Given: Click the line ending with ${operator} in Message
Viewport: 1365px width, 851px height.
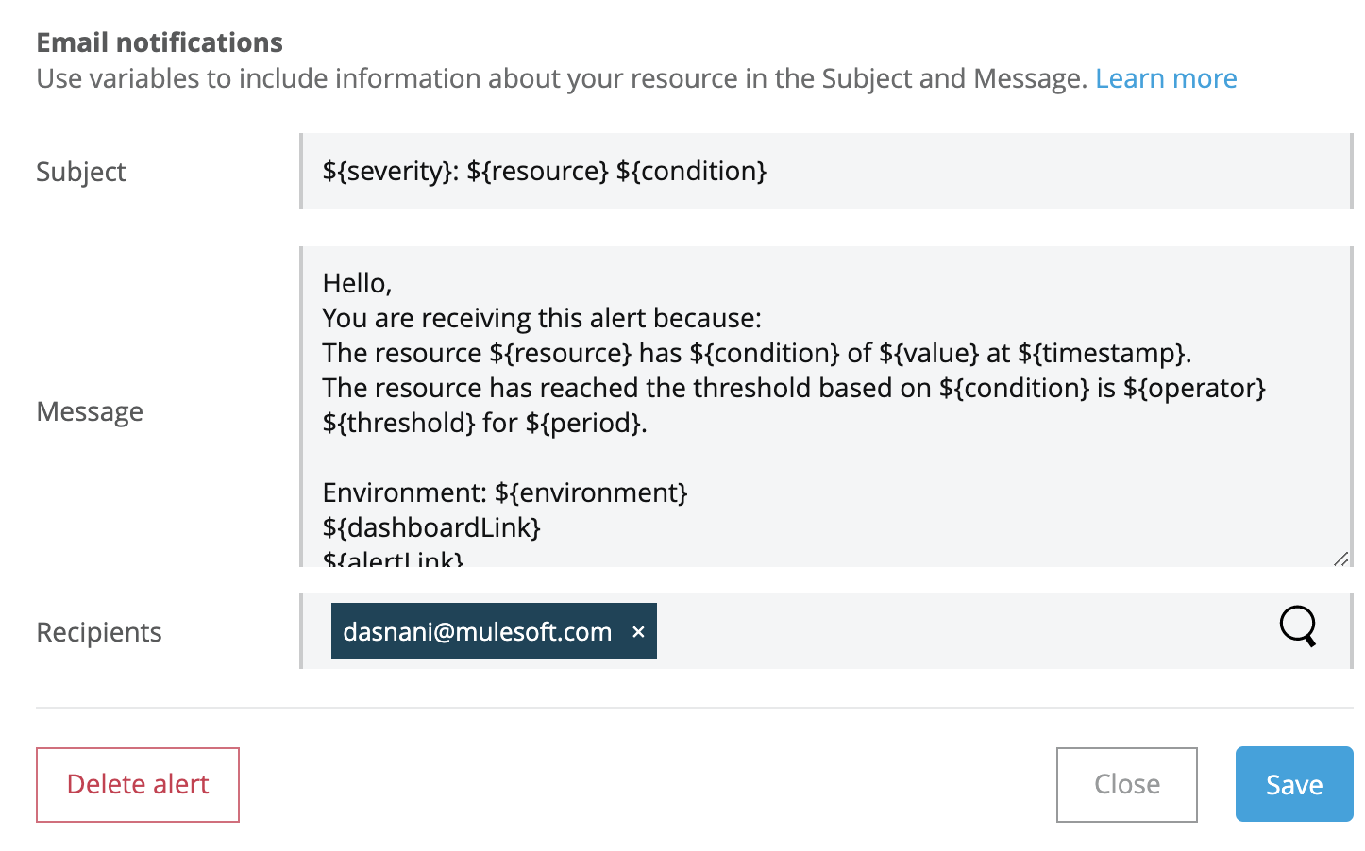Looking at the screenshot, I should (x=794, y=388).
